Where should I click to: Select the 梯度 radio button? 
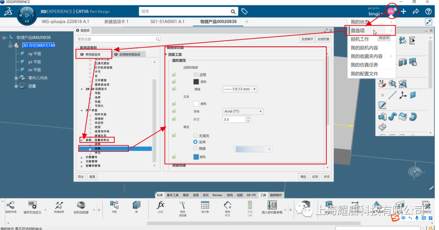[x=196, y=148]
